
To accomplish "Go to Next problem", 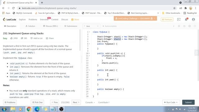I will [x=76, y=102].
